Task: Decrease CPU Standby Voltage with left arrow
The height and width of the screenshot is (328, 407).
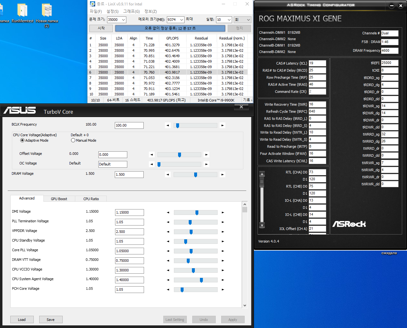Action: [x=168, y=241]
